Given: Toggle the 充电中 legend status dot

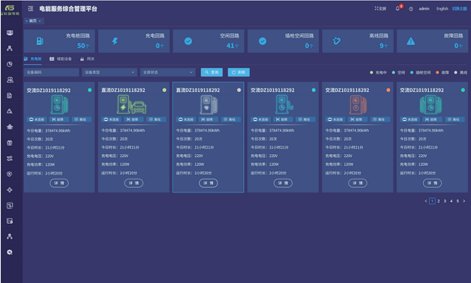Looking at the screenshot, I should coord(372,72).
